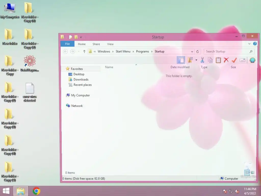Open the File menu

pyautogui.click(x=67, y=44)
